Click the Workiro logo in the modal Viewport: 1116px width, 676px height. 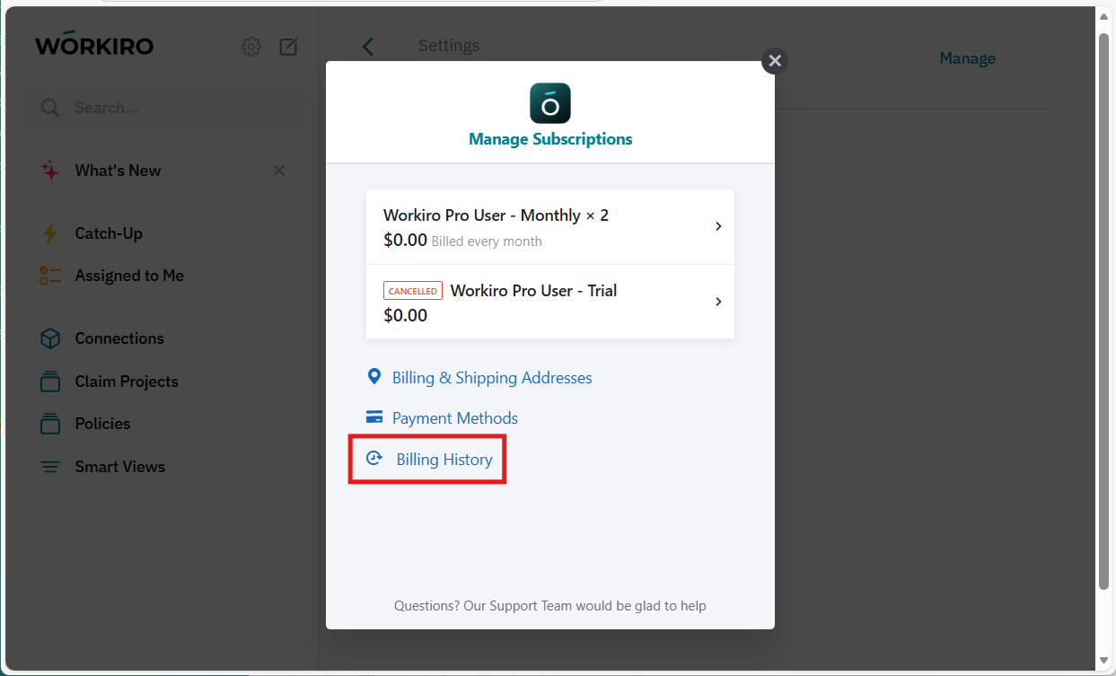[550, 103]
